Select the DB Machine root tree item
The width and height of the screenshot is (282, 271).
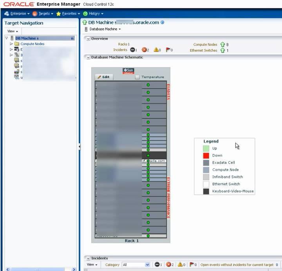click(x=45, y=38)
